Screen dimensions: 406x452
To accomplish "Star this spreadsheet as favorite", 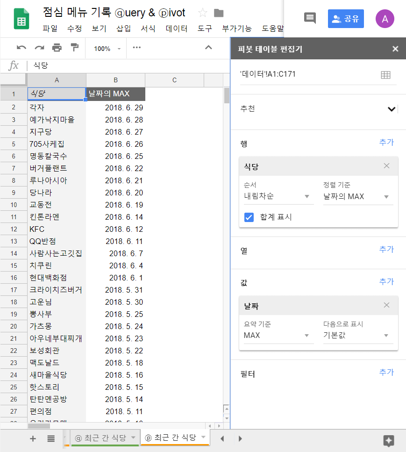I will [x=203, y=13].
